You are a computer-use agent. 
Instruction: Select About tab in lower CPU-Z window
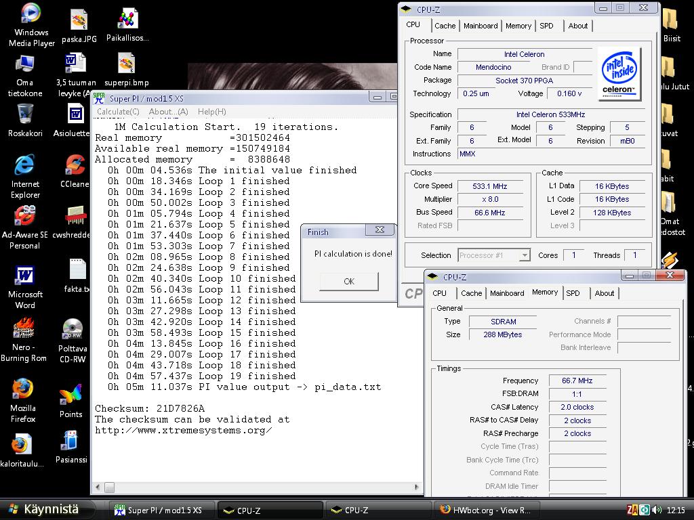point(605,293)
